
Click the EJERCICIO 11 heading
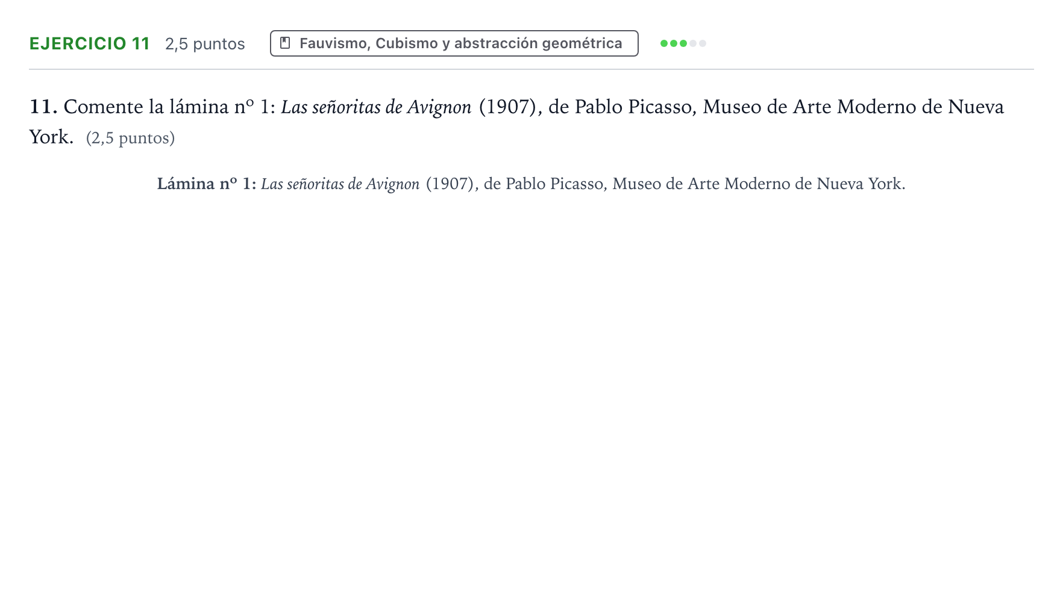click(90, 43)
